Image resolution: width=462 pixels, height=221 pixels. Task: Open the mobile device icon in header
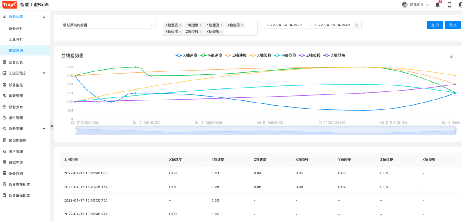pos(450,5)
